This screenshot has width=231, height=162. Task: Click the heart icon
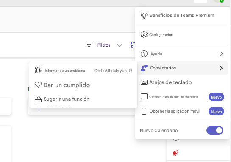38,85
